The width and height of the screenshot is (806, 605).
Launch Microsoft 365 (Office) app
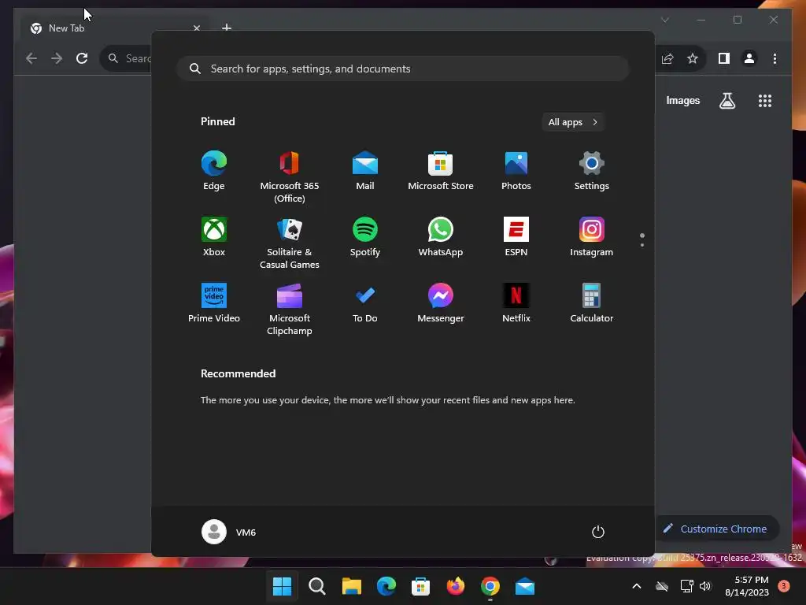point(290,177)
